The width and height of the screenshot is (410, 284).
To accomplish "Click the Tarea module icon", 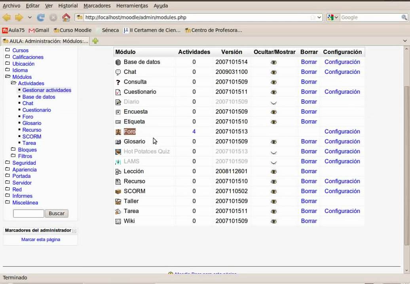I will (x=118, y=211).
